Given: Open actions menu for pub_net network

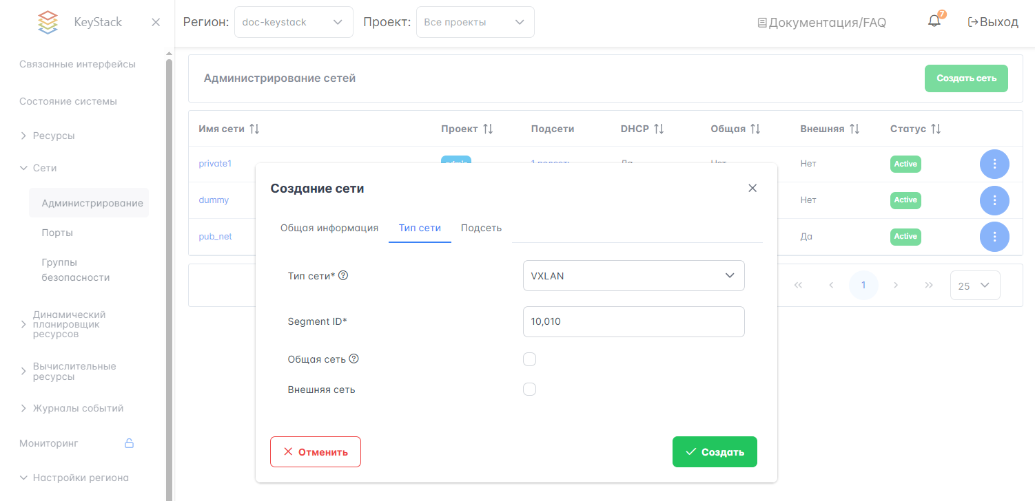Looking at the screenshot, I should (994, 237).
